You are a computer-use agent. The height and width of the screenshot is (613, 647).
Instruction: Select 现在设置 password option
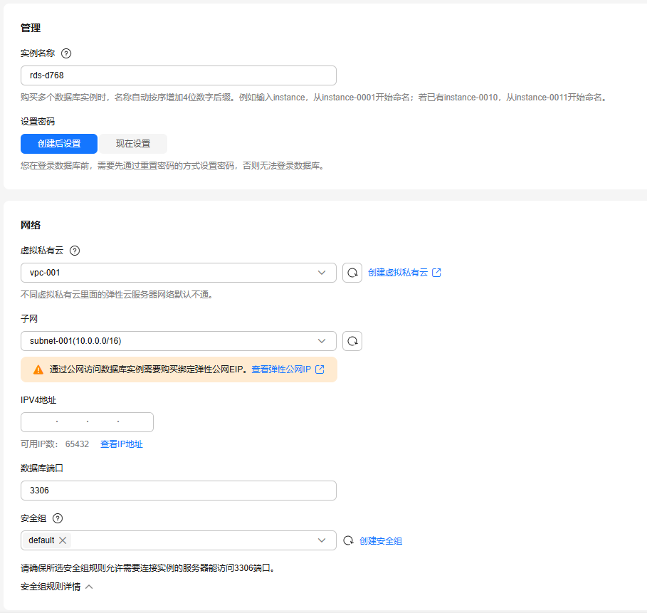tap(133, 144)
